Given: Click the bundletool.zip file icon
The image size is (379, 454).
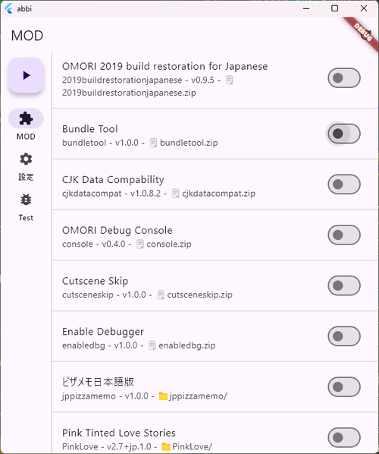Looking at the screenshot, I should (x=153, y=143).
